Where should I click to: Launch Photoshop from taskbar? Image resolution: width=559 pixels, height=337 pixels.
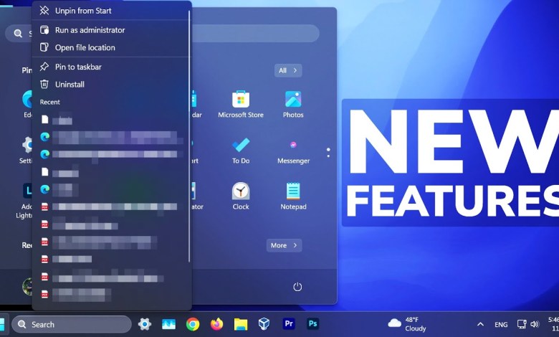312,324
